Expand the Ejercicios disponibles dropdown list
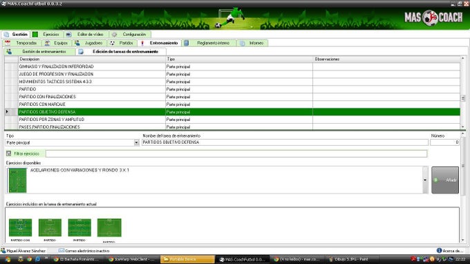This screenshot has height=264, width=470. [425, 180]
